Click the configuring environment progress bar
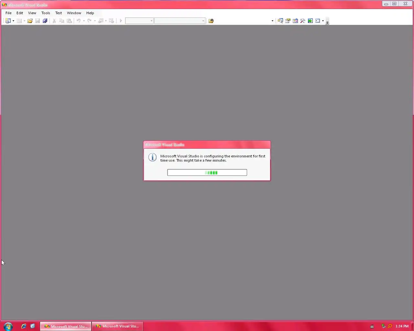 207,173
